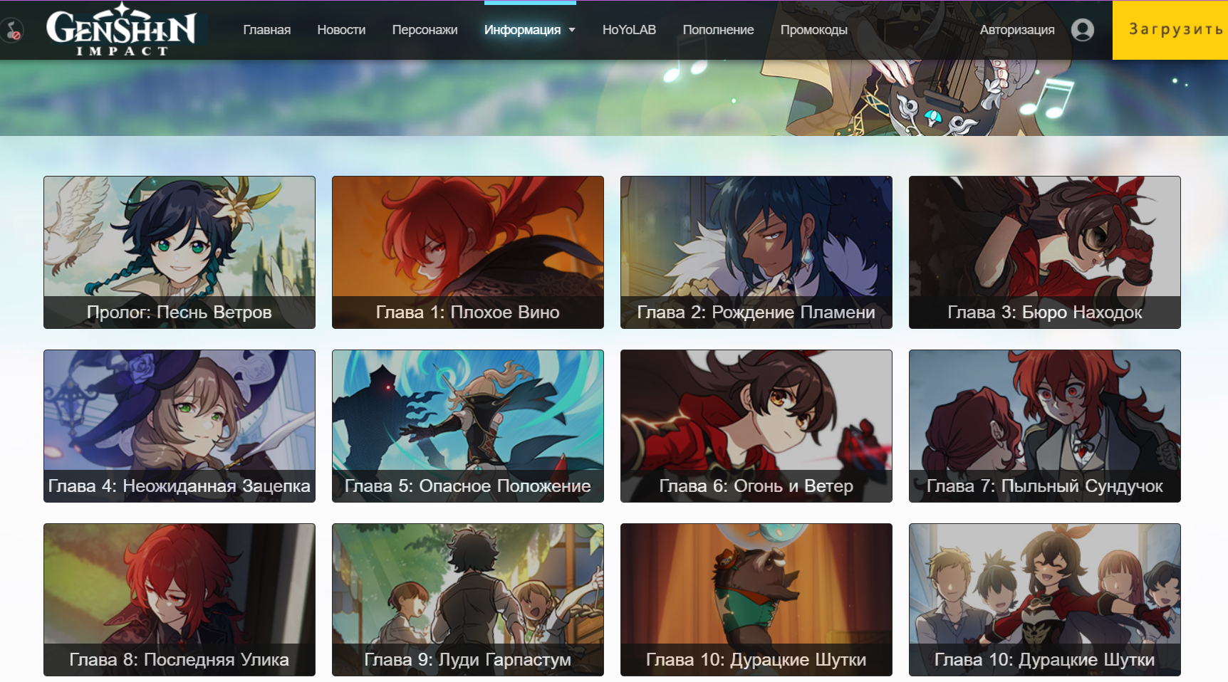View Глава 4: Неожиданная Зацепка card
Screen dimensions: 1228x682
[179, 426]
